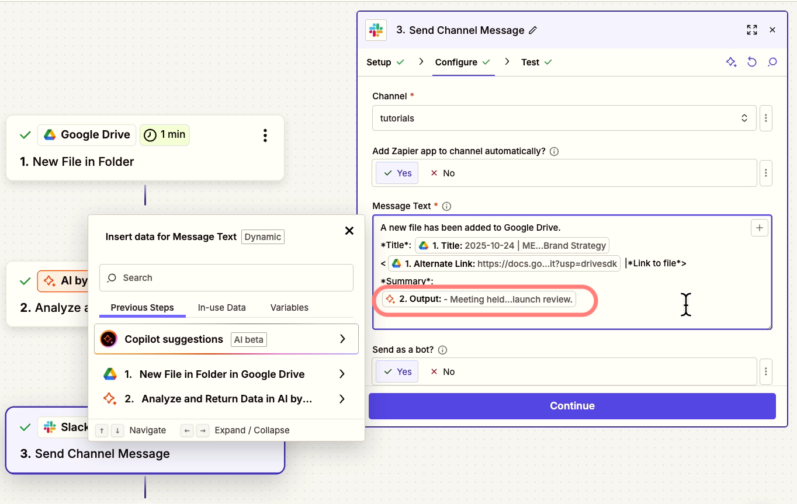The height and width of the screenshot is (504, 797).
Task: Click the Copilot suggestions icon
Action: coord(109,339)
